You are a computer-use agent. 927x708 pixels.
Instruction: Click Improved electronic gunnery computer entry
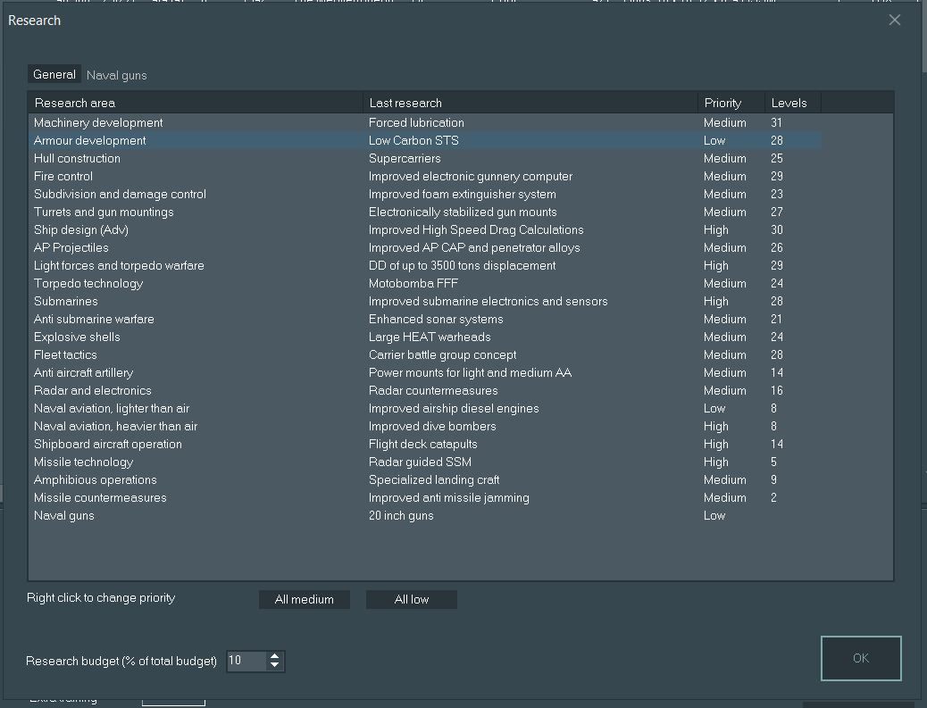[x=471, y=176]
